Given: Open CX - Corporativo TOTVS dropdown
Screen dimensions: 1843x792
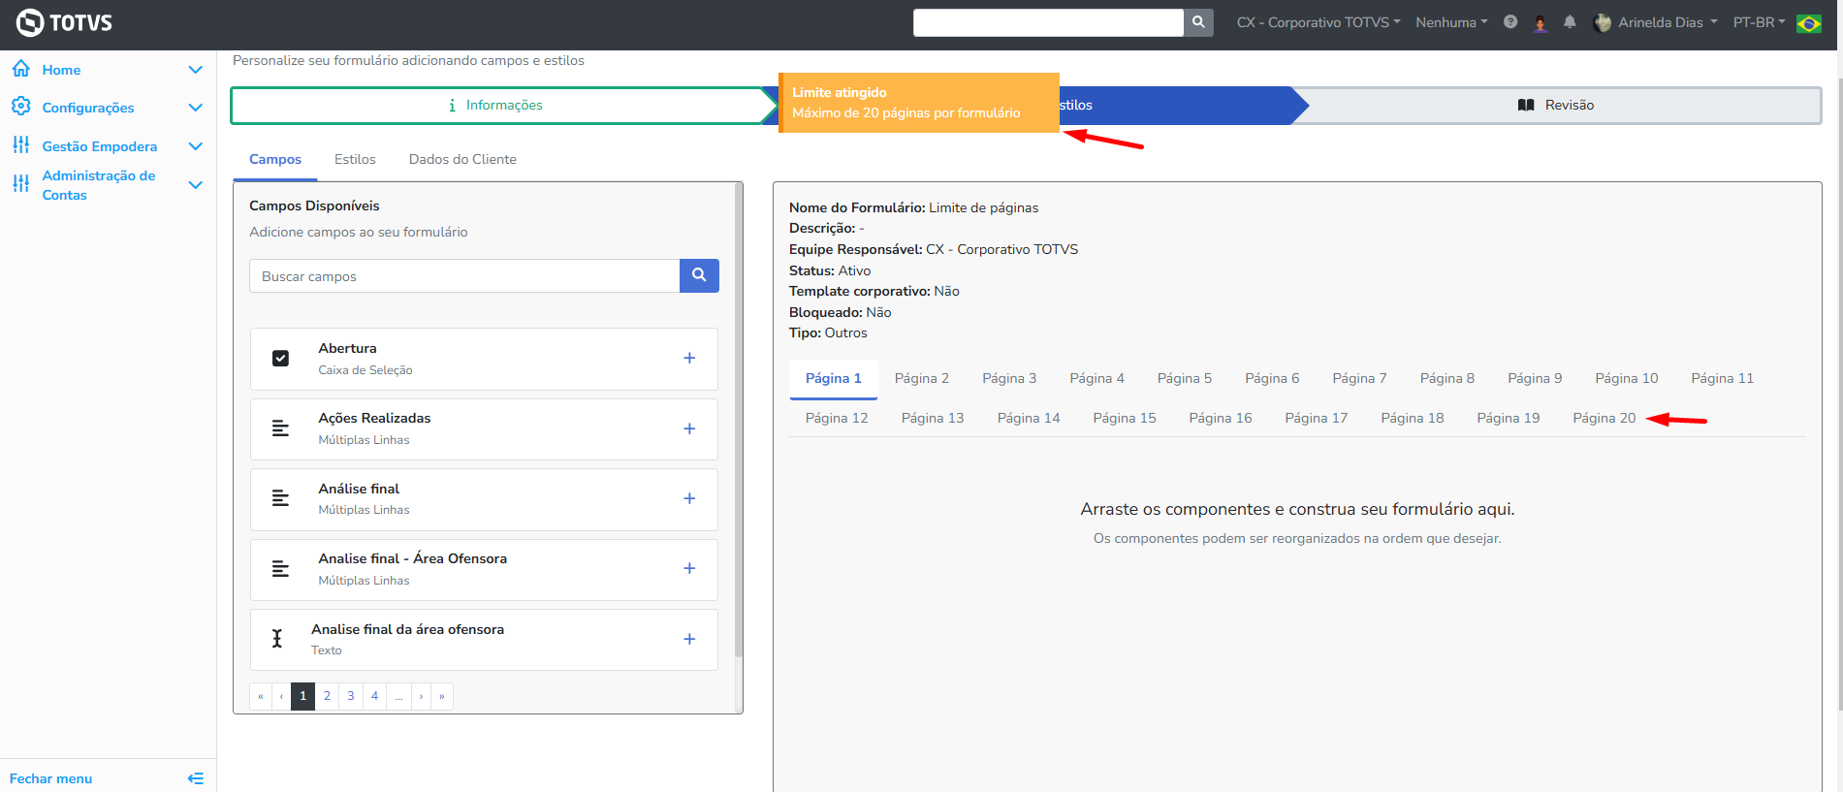Looking at the screenshot, I should coord(1318,22).
